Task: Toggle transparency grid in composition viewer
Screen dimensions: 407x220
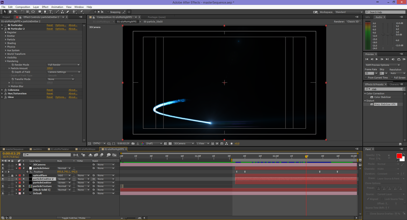Action: click(170, 143)
